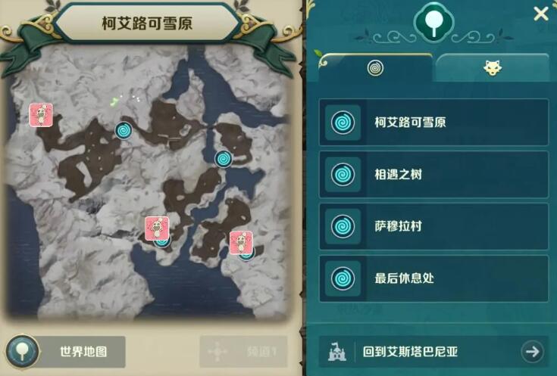Close the map panel with the X
The width and height of the screenshot is (557, 376).
coord(540,14)
